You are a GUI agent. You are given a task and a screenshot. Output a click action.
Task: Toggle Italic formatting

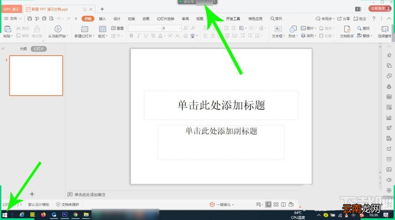click(139, 36)
